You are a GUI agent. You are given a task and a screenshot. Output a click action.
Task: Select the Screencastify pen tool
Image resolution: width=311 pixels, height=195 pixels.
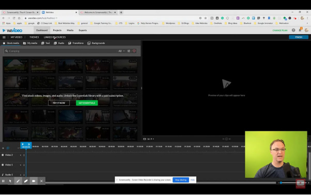point(18,181)
